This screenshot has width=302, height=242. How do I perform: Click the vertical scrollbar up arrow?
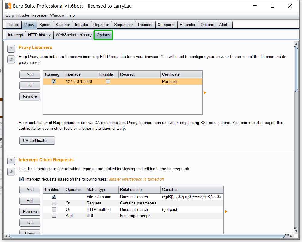pyautogui.click(x=296, y=44)
